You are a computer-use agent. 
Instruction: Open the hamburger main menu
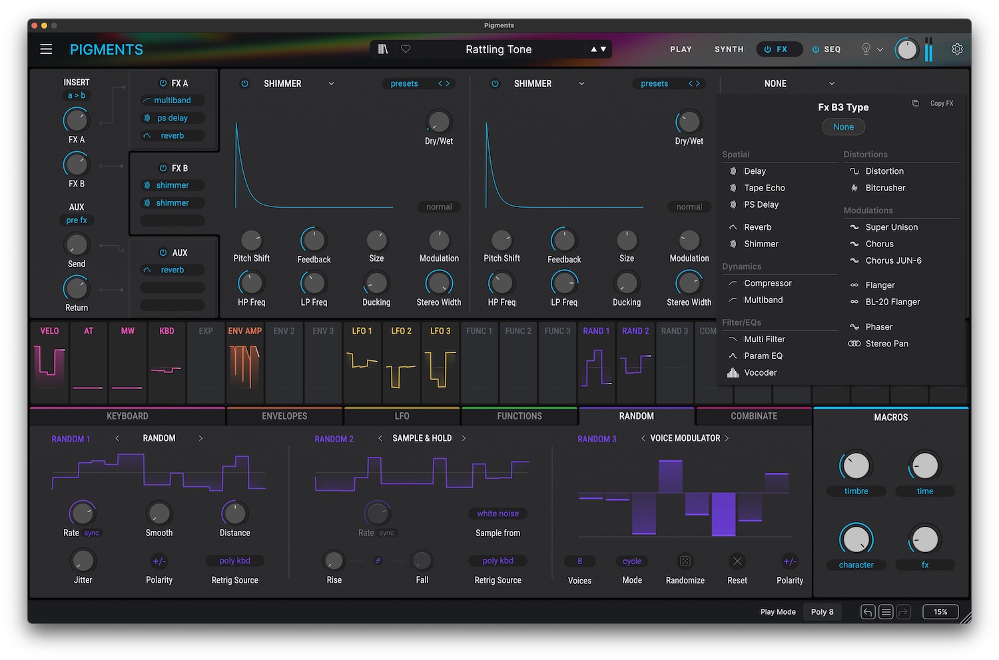[x=46, y=49]
